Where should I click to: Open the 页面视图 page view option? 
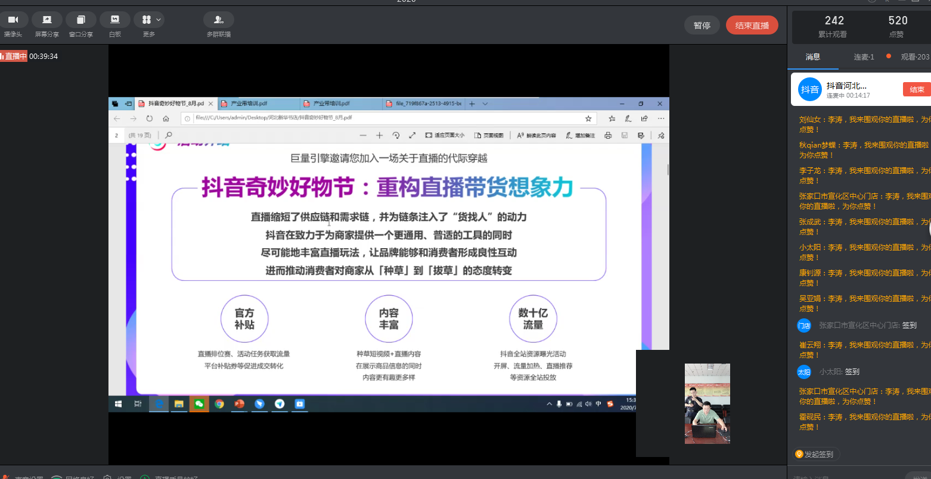(489, 136)
